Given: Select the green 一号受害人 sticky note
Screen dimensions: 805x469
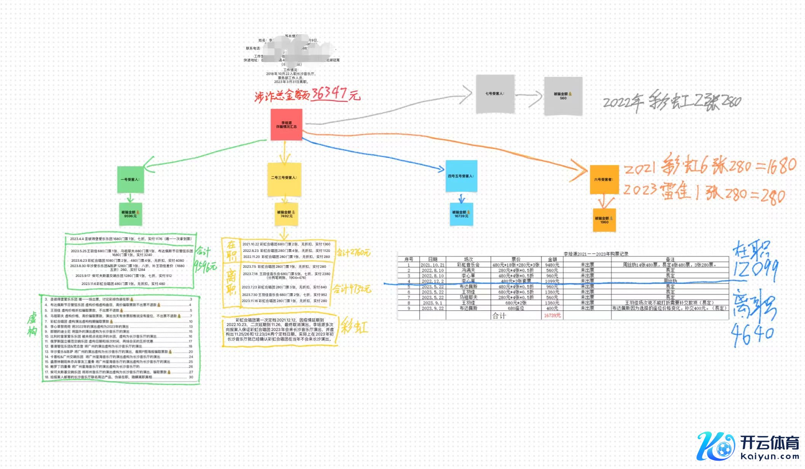Looking at the screenshot, I should [x=131, y=179].
